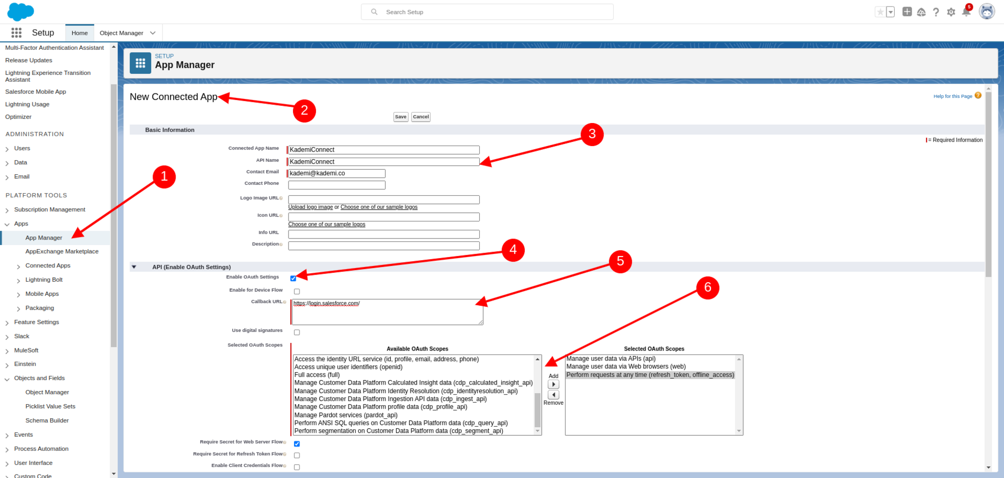
Task: Open the favorites list dropdown arrow
Action: 891,12
